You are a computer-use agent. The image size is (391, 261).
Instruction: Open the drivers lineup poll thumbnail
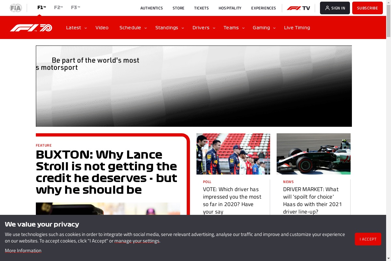(233, 154)
